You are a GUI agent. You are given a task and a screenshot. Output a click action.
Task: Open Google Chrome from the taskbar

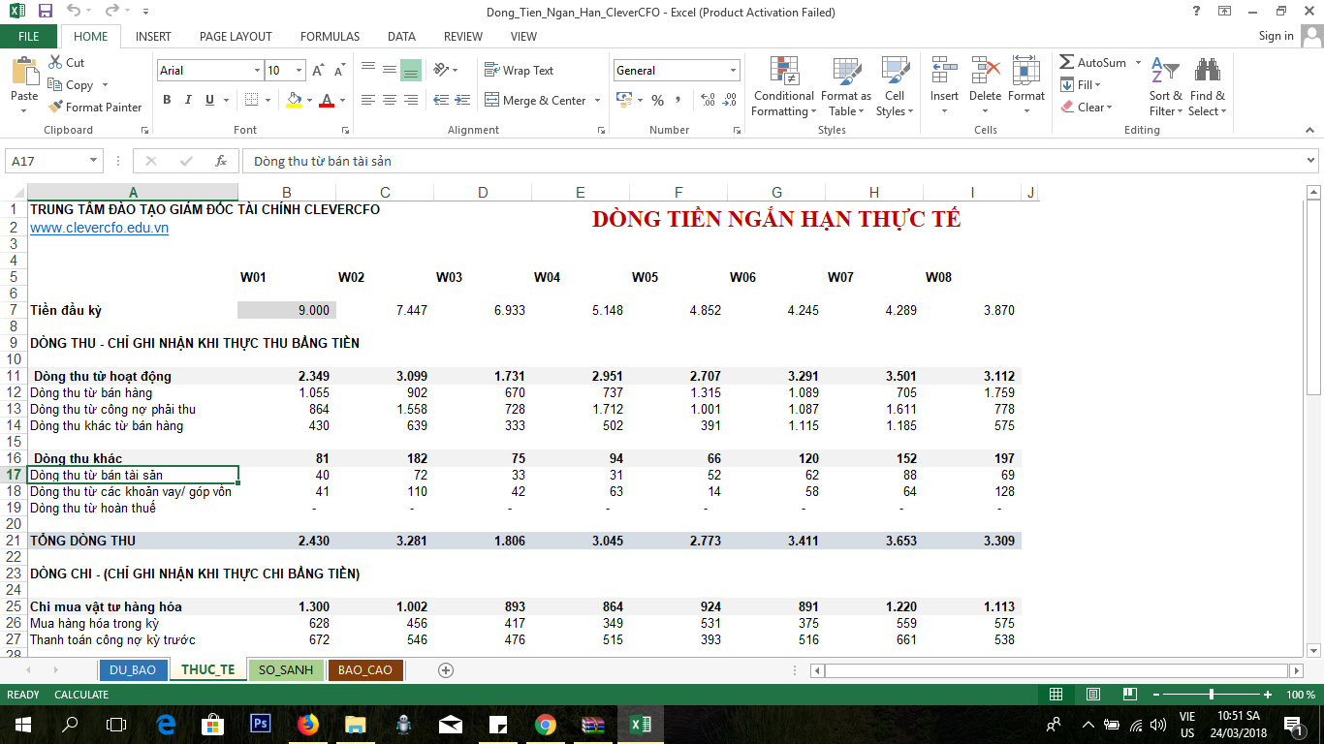[545, 724]
